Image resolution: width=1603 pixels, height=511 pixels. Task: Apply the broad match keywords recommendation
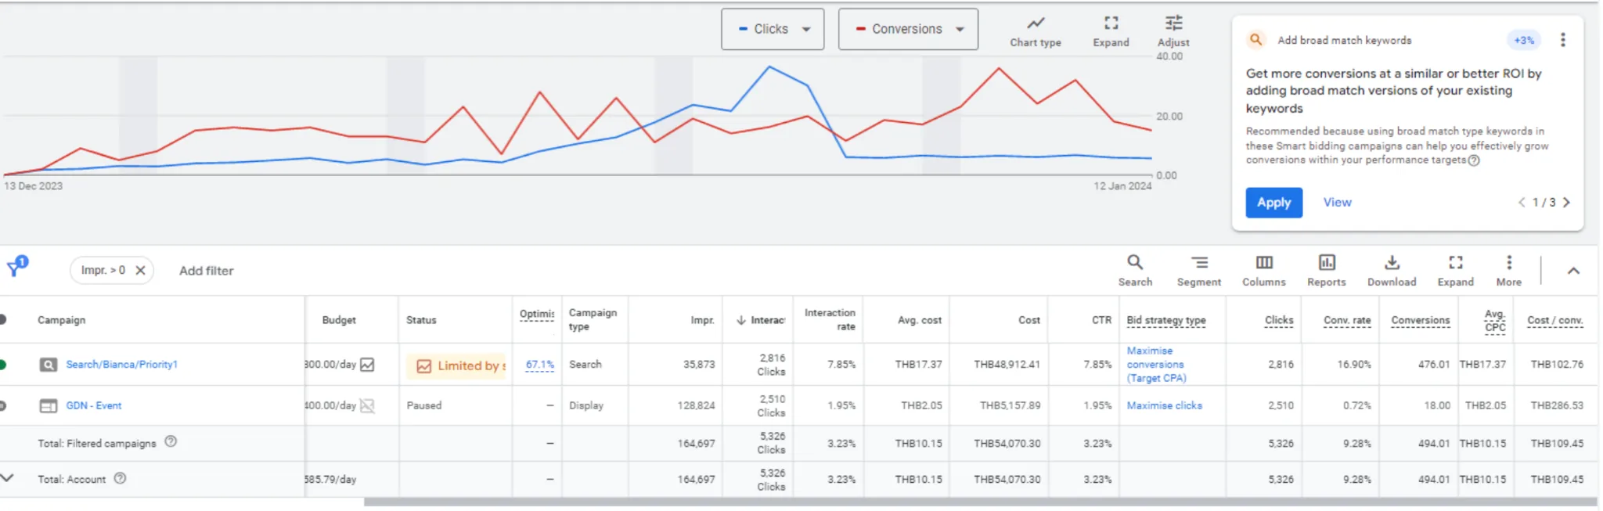(1273, 203)
